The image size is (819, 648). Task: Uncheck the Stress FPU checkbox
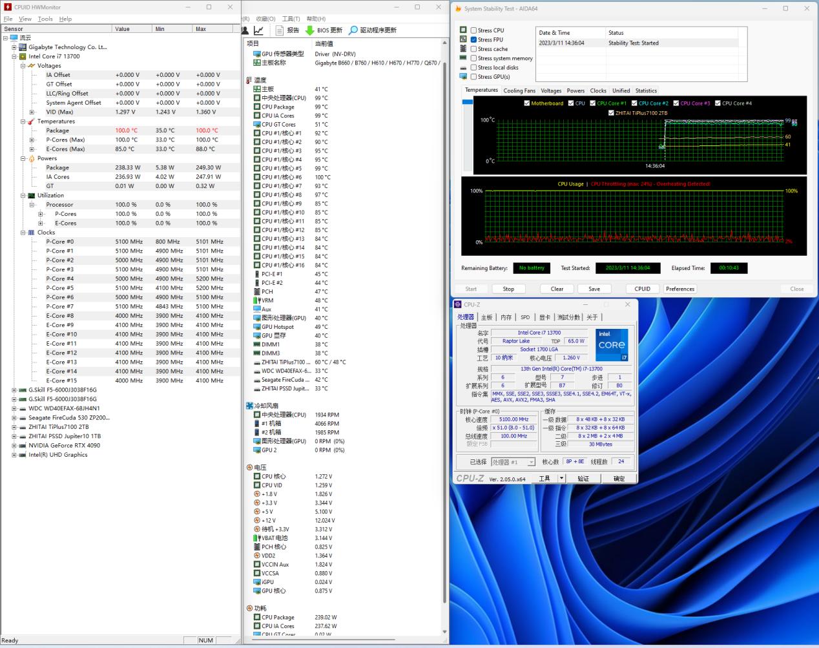pyautogui.click(x=473, y=39)
